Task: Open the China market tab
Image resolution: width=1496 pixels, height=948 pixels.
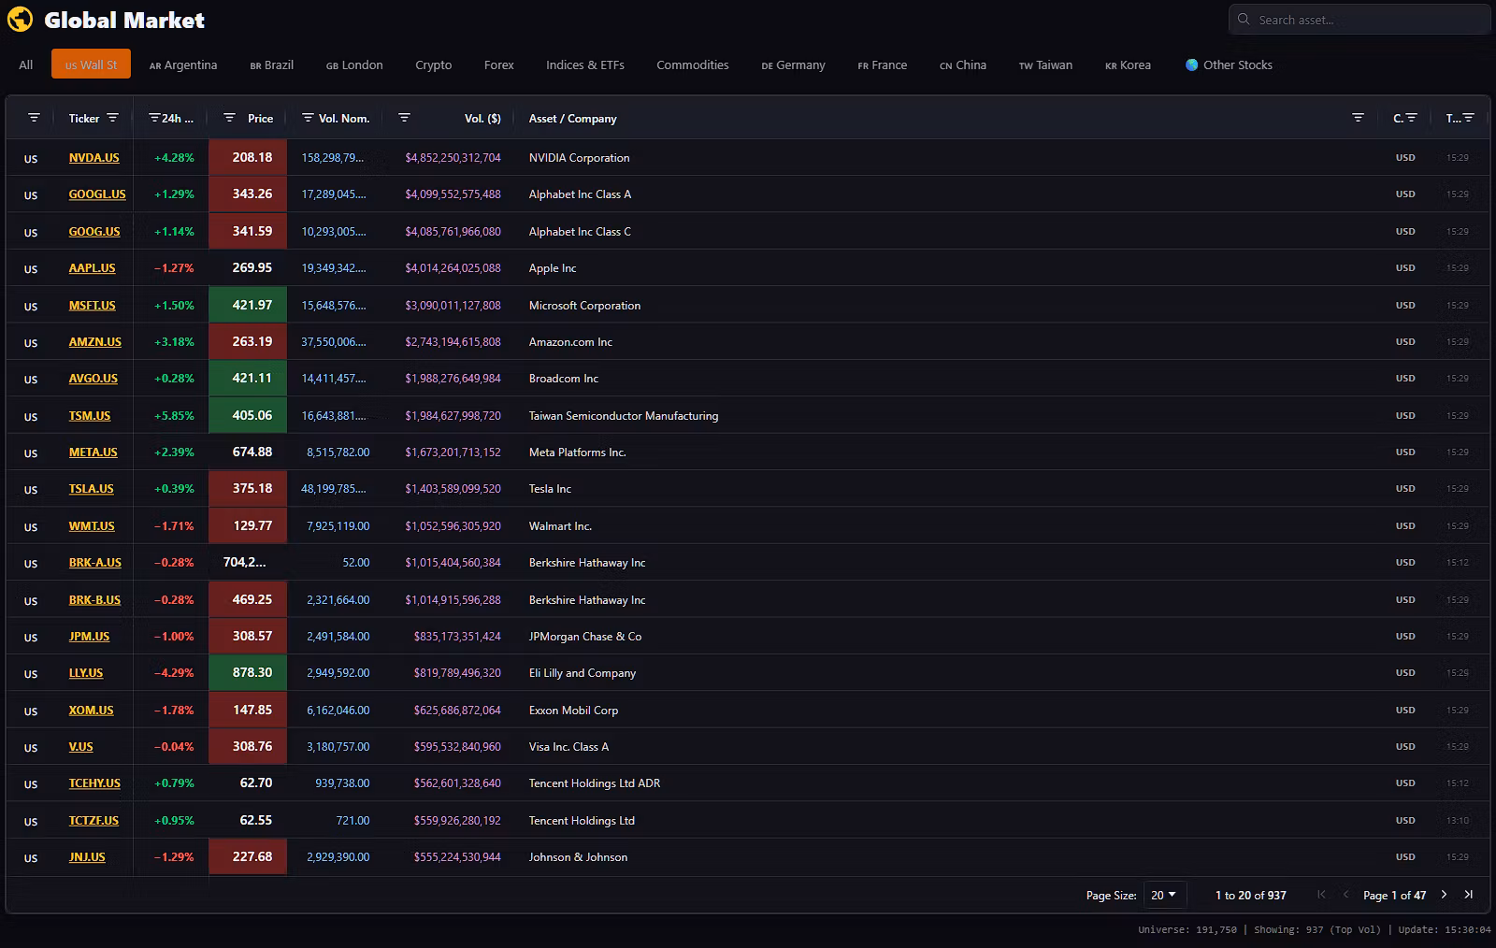Action: pos(963,65)
